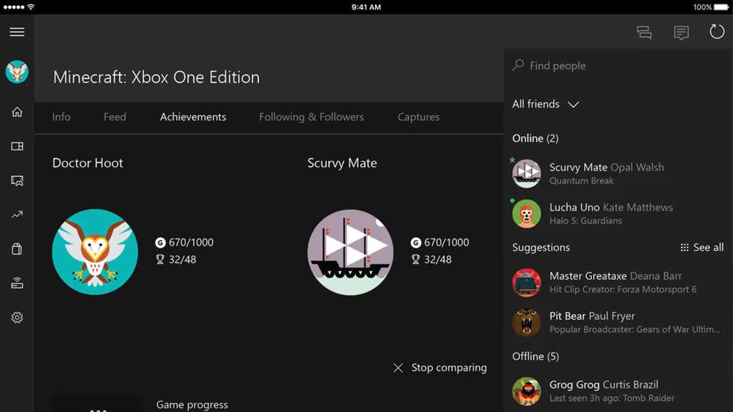Image resolution: width=733 pixels, height=412 pixels.
Task: Click the Game progress label
Action: pyautogui.click(x=192, y=405)
